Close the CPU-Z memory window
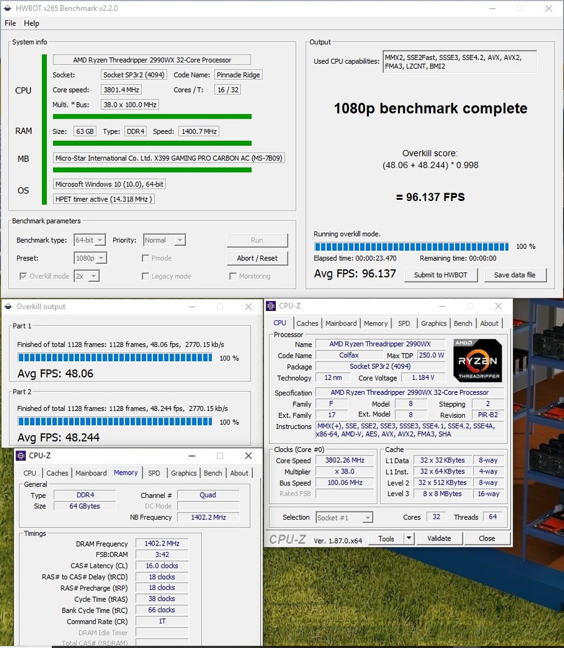The width and height of the screenshot is (564, 648). (x=248, y=455)
